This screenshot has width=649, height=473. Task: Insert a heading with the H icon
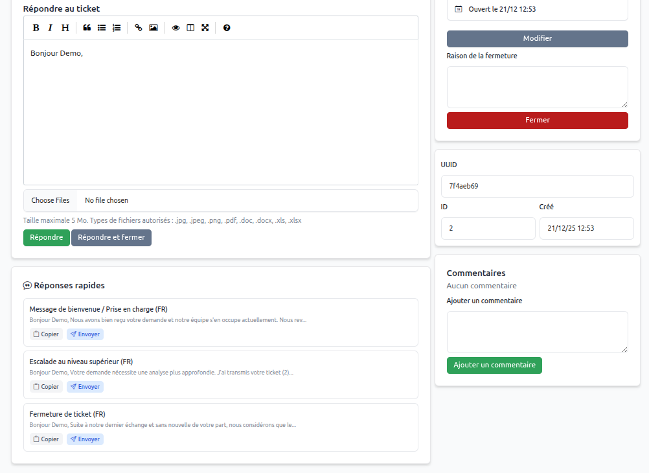pos(65,28)
